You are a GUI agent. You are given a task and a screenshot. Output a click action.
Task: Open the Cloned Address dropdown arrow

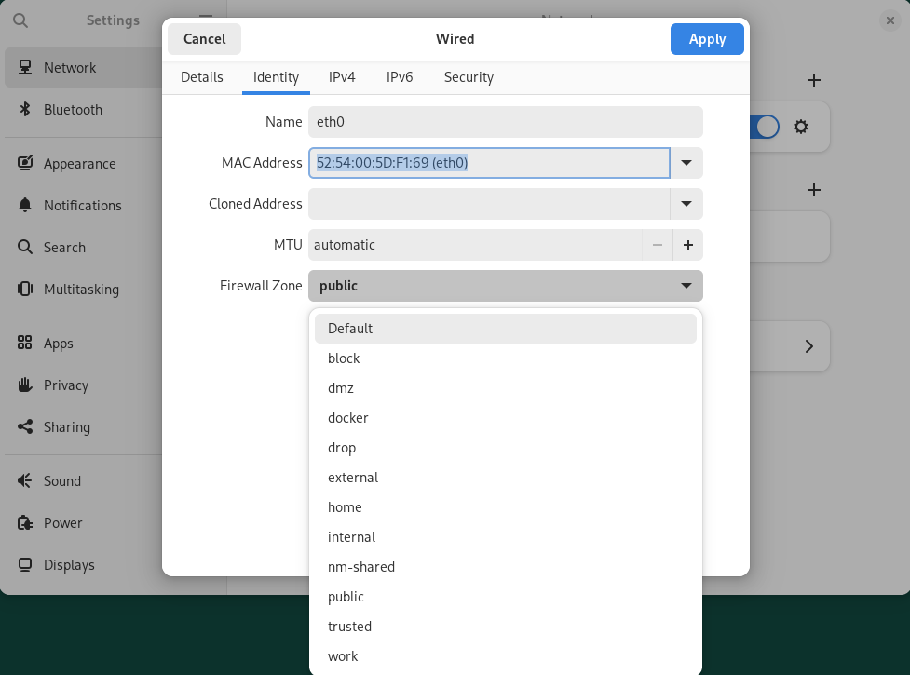click(x=686, y=204)
